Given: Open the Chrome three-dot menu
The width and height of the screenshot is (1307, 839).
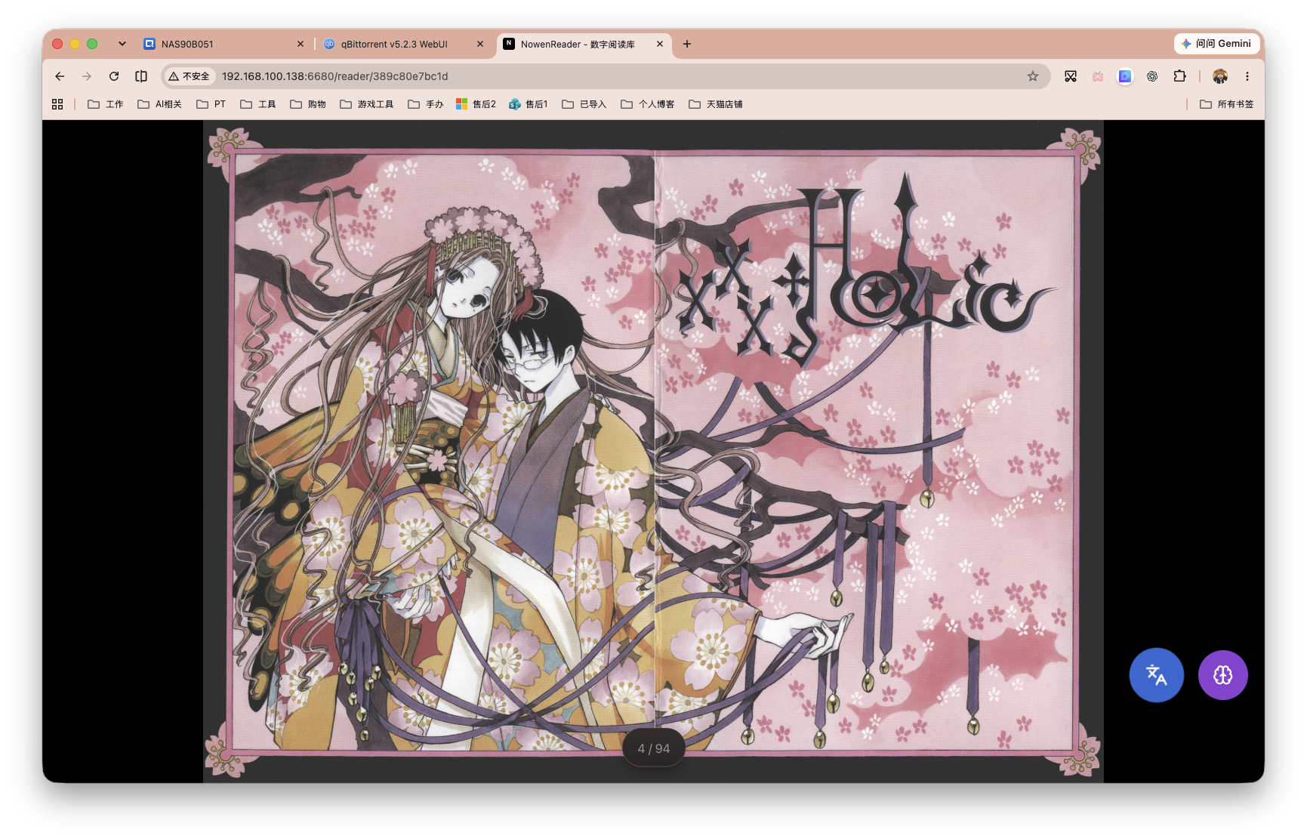Looking at the screenshot, I should [x=1247, y=76].
